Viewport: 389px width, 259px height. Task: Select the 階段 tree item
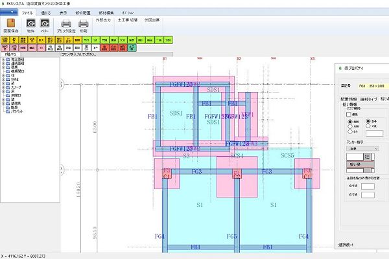click(14, 107)
